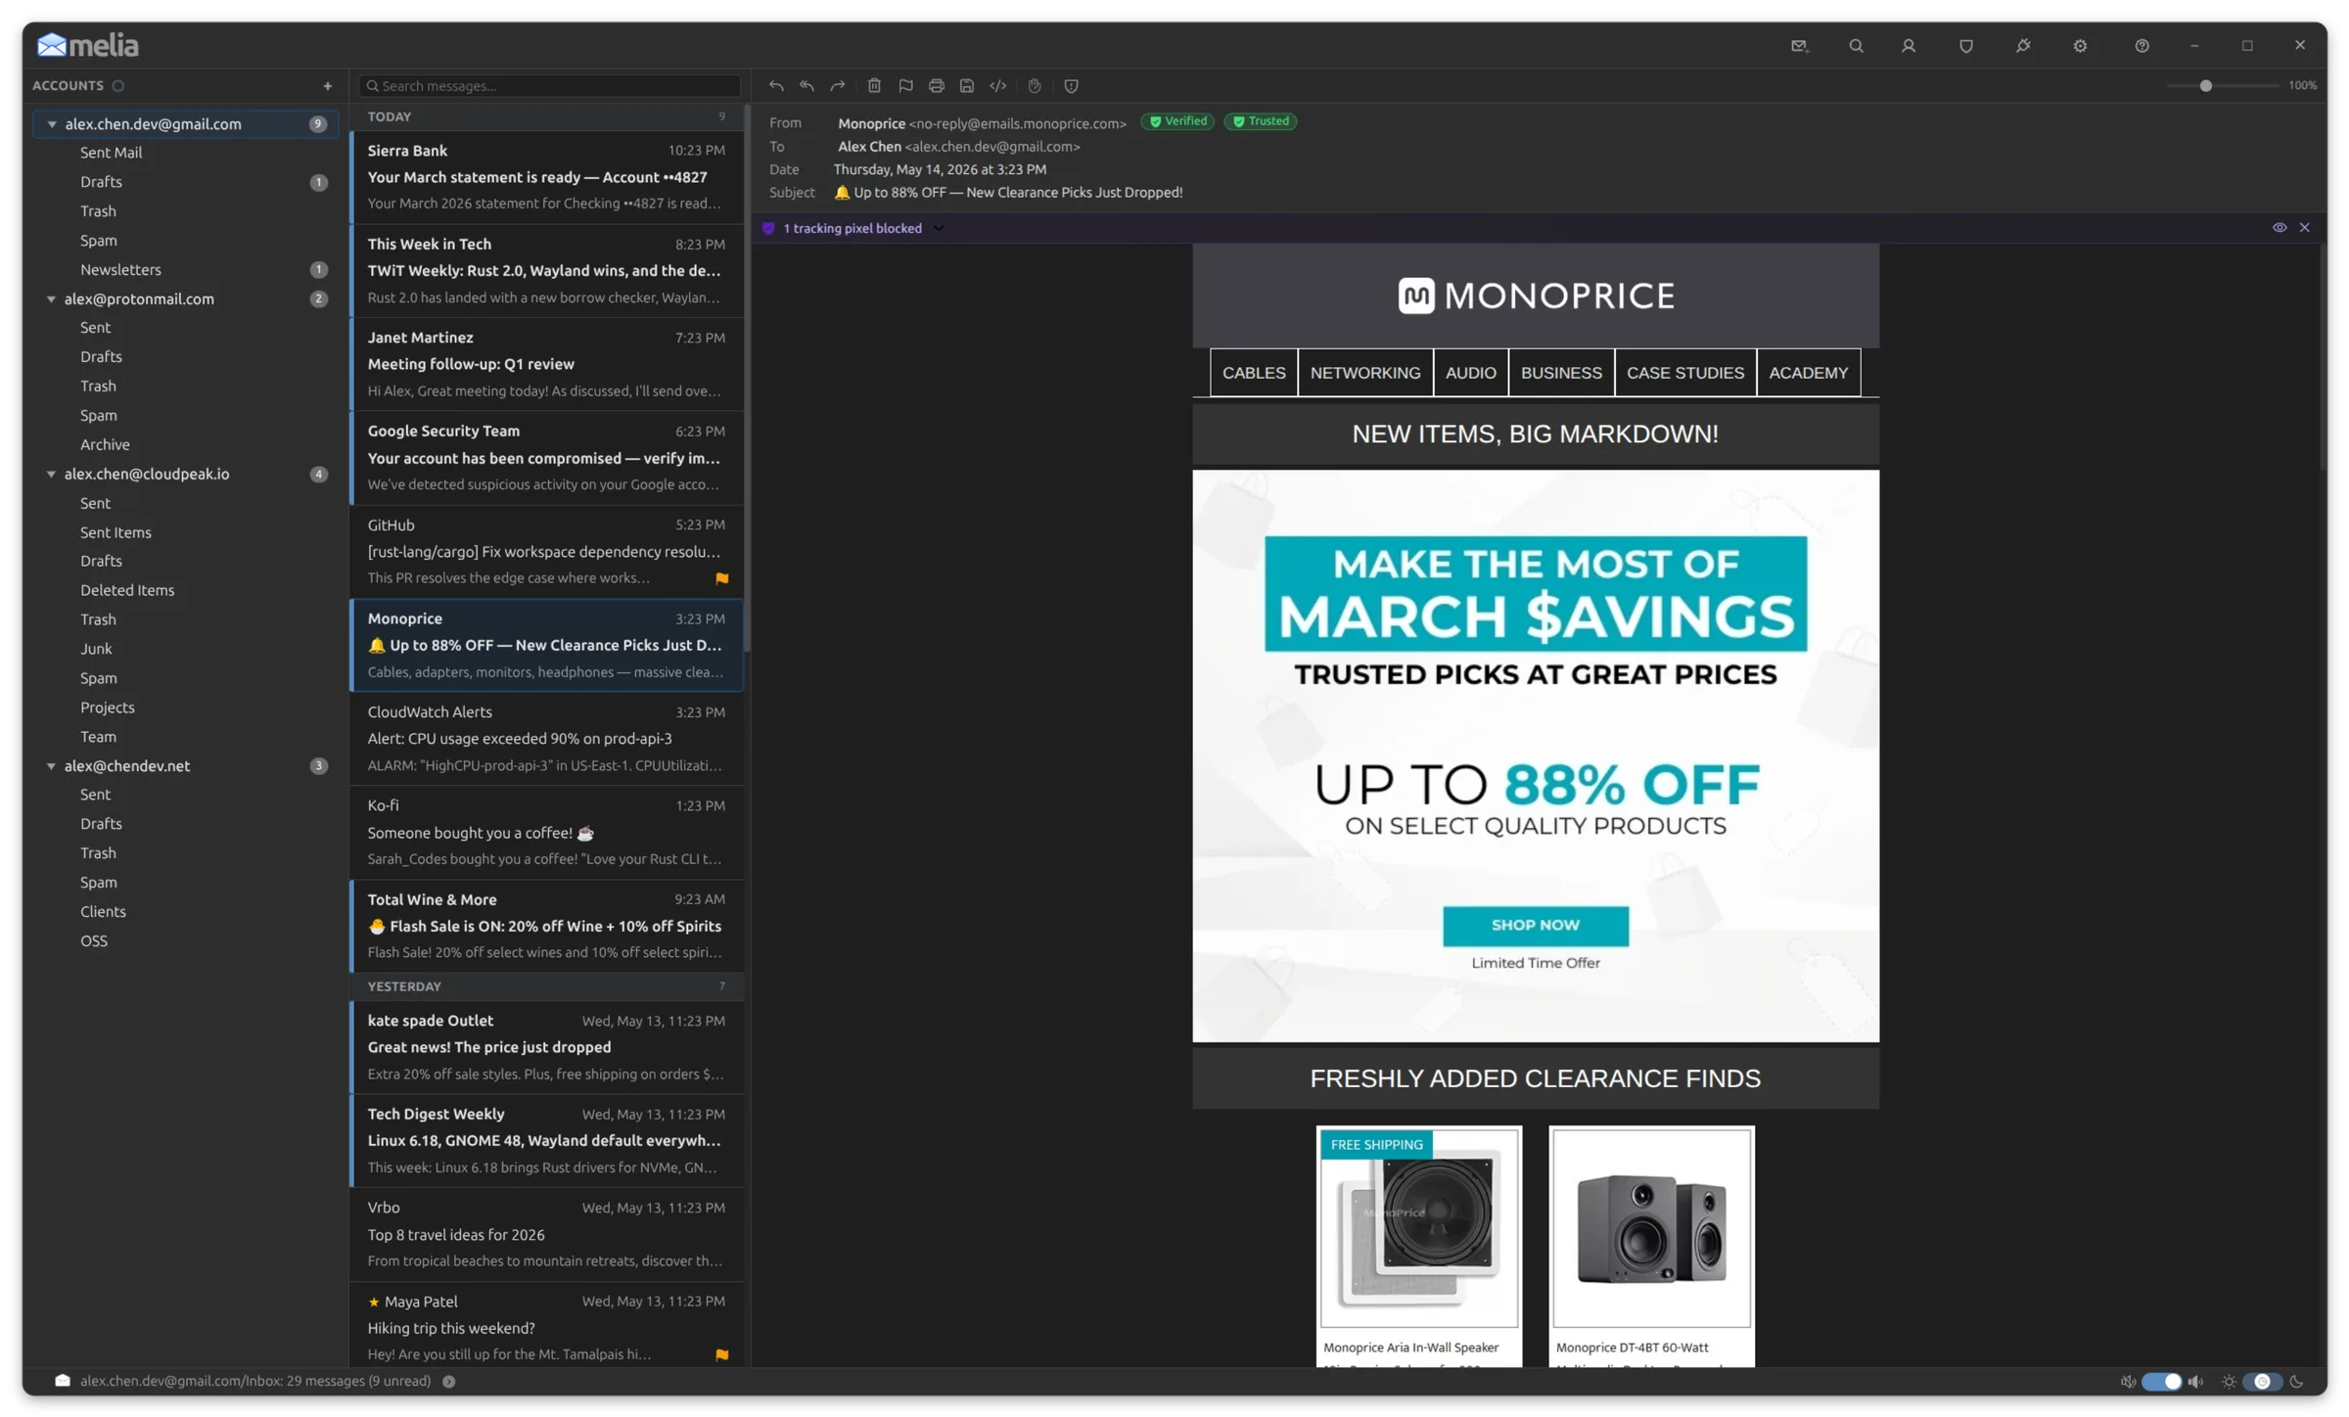Viewport: 2349px width, 1417px height.
Task: Open the Sierra Bank March statement message
Action: tap(547, 177)
